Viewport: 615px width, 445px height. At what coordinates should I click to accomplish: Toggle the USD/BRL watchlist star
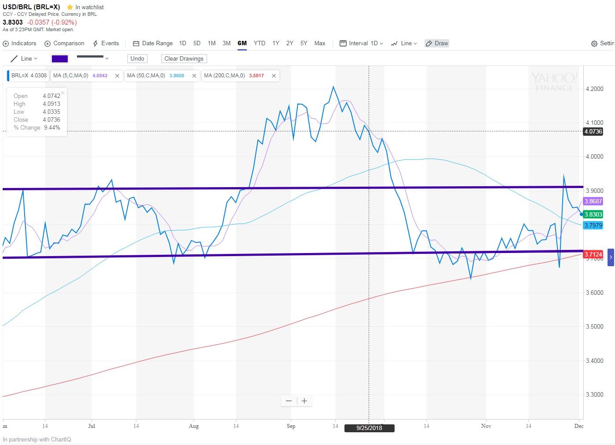click(x=69, y=7)
